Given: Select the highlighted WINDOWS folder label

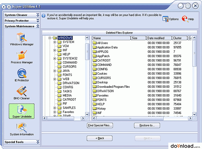Looking at the screenshot, I should pos(65,38).
